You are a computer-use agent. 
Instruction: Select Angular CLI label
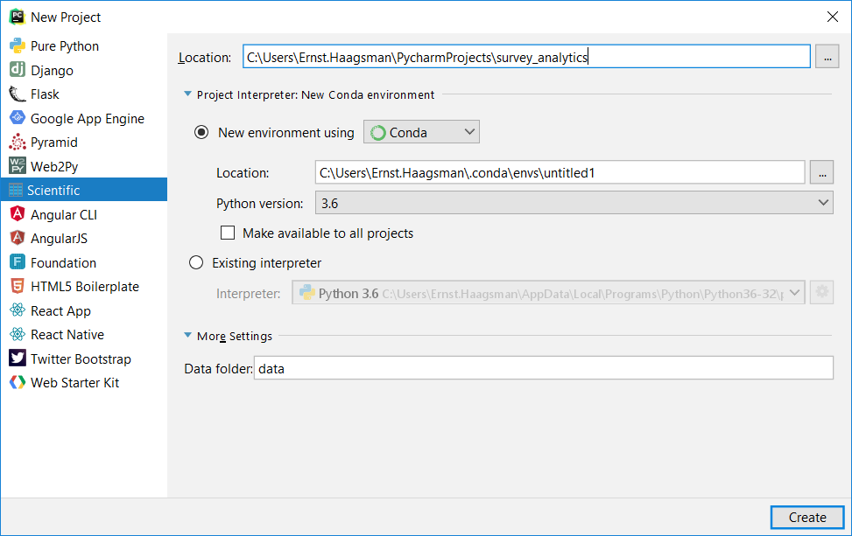coord(64,215)
